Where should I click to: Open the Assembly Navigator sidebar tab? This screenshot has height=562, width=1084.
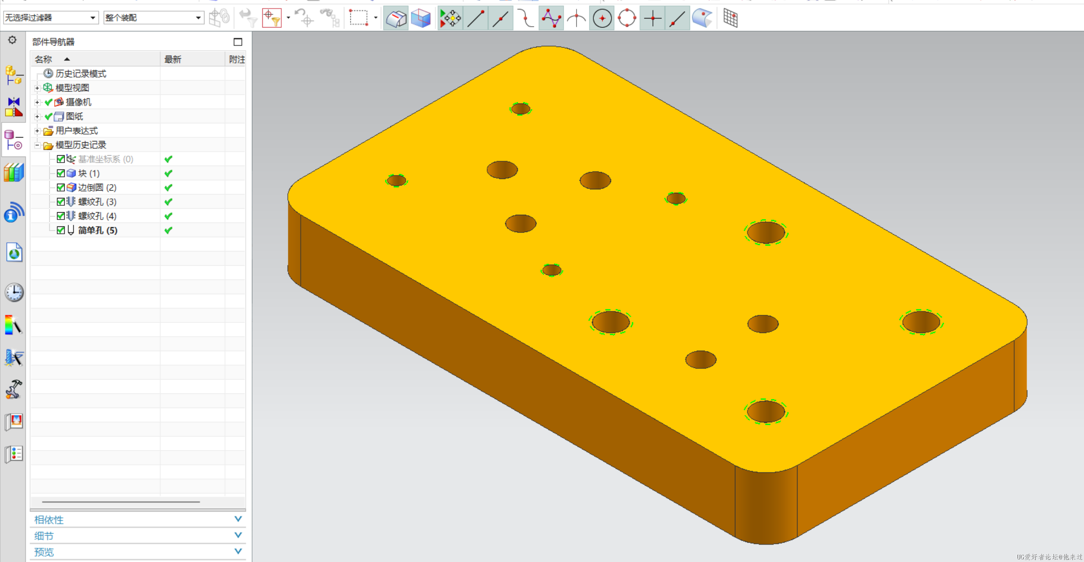(x=13, y=76)
